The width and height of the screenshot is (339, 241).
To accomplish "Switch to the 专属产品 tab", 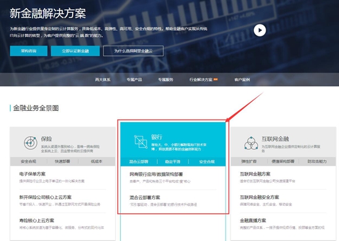I will click(x=134, y=80).
